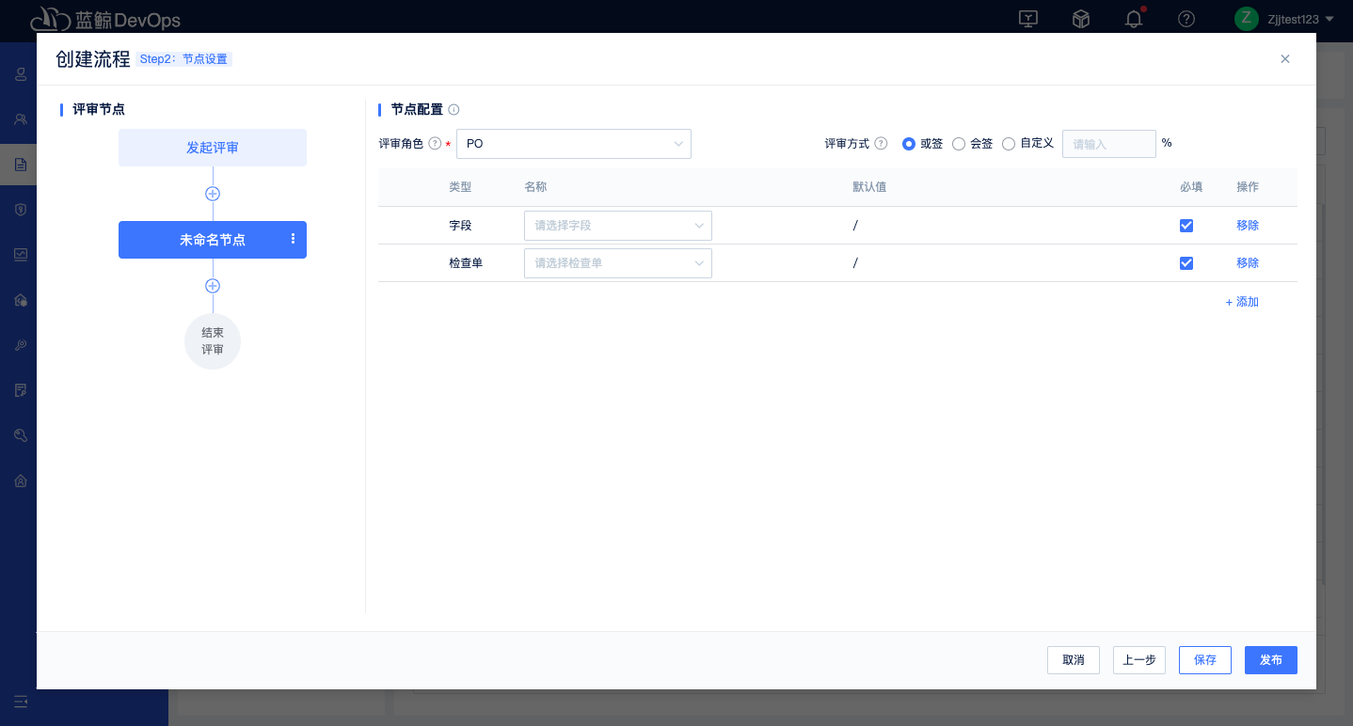Open 未命名节点 three-dot menu

(293, 240)
